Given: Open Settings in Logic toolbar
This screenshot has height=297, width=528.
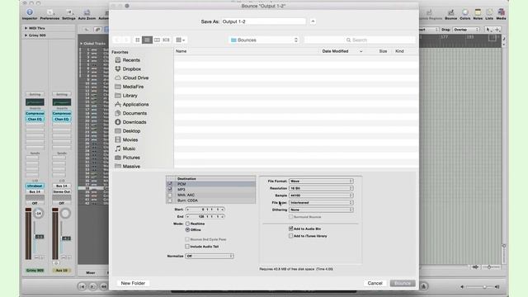Looking at the screenshot, I should click(68, 14).
